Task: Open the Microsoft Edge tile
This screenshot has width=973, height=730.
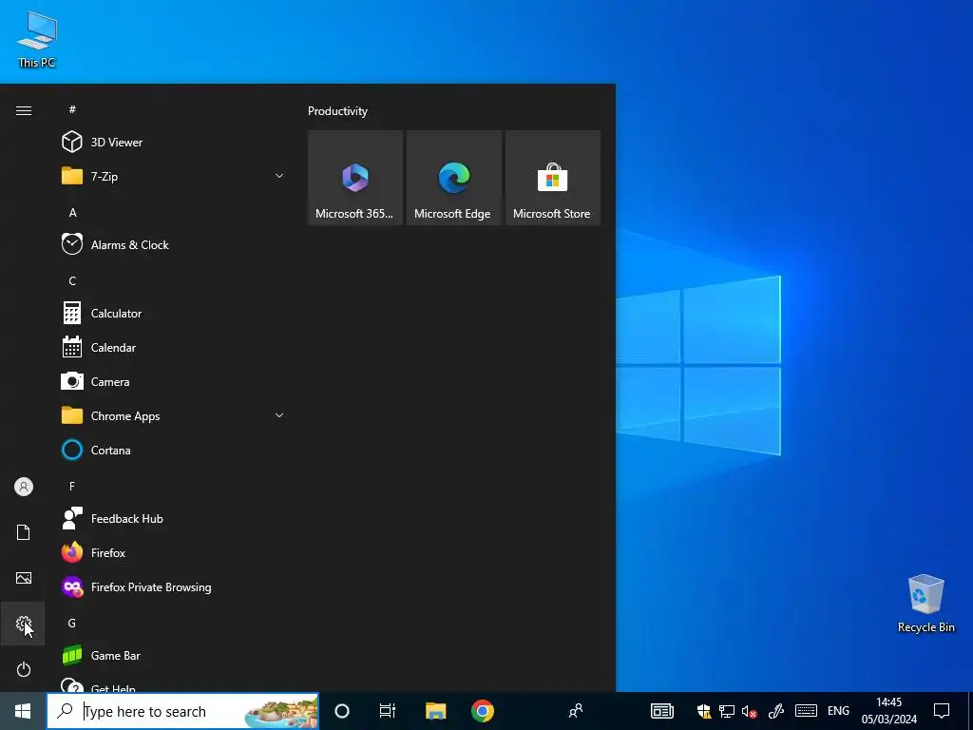Action: click(x=453, y=178)
